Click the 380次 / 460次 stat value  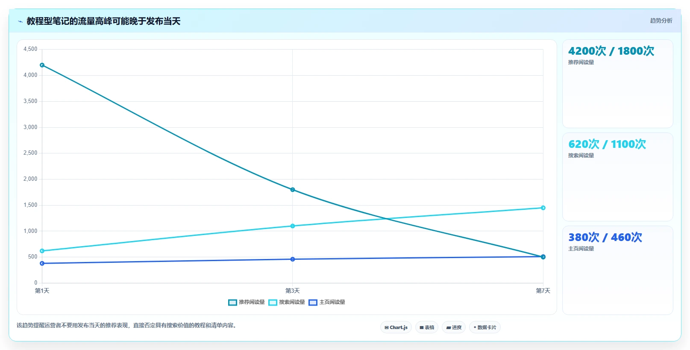605,237
